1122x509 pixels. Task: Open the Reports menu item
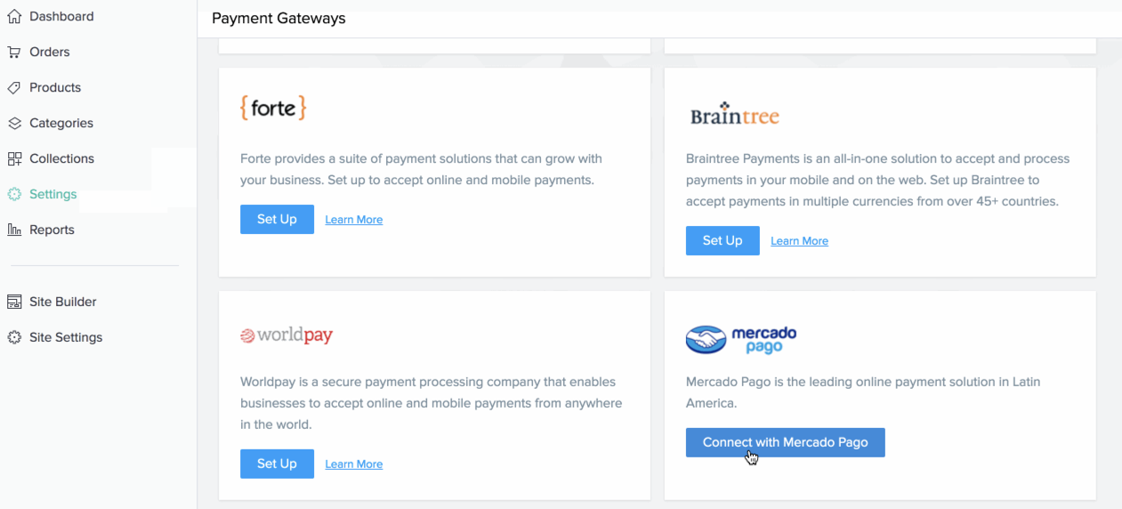pyautogui.click(x=52, y=230)
